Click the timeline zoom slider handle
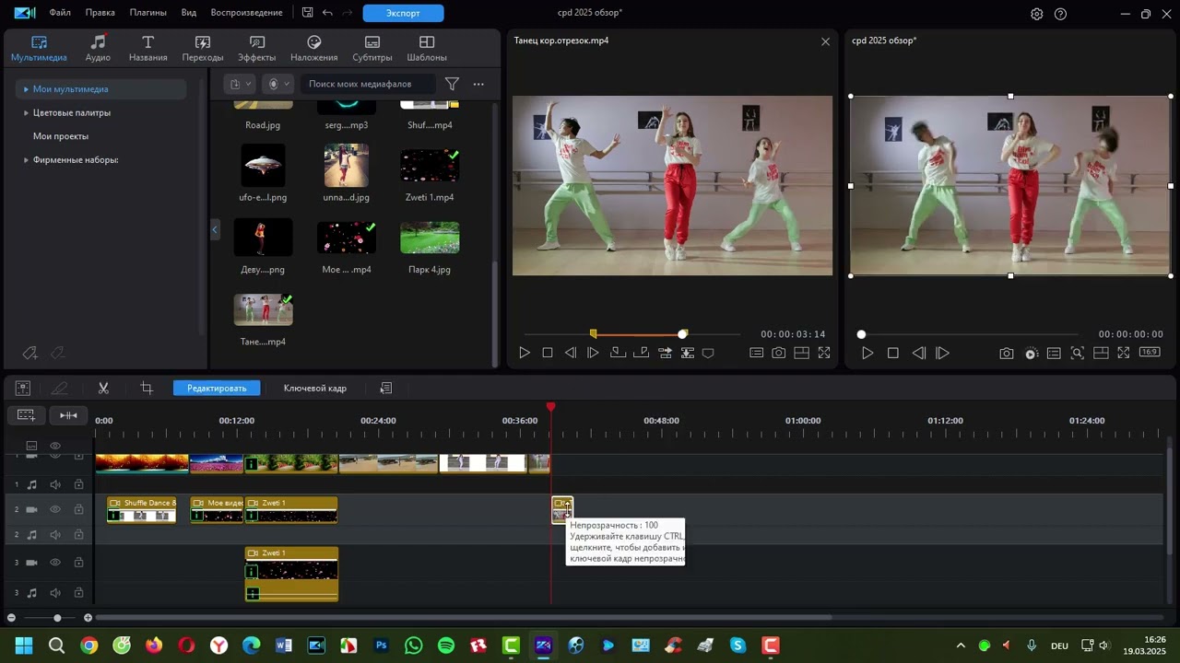 [57, 618]
